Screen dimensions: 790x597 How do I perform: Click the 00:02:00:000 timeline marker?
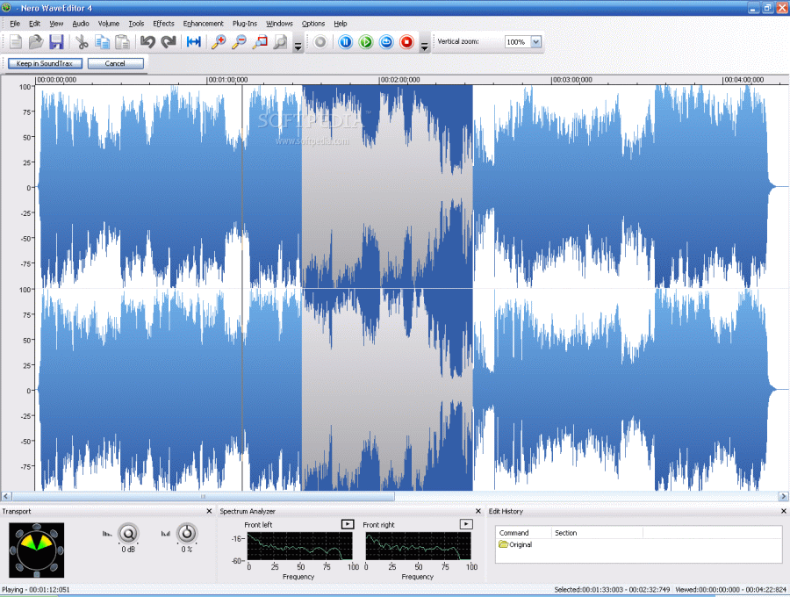point(399,80)
